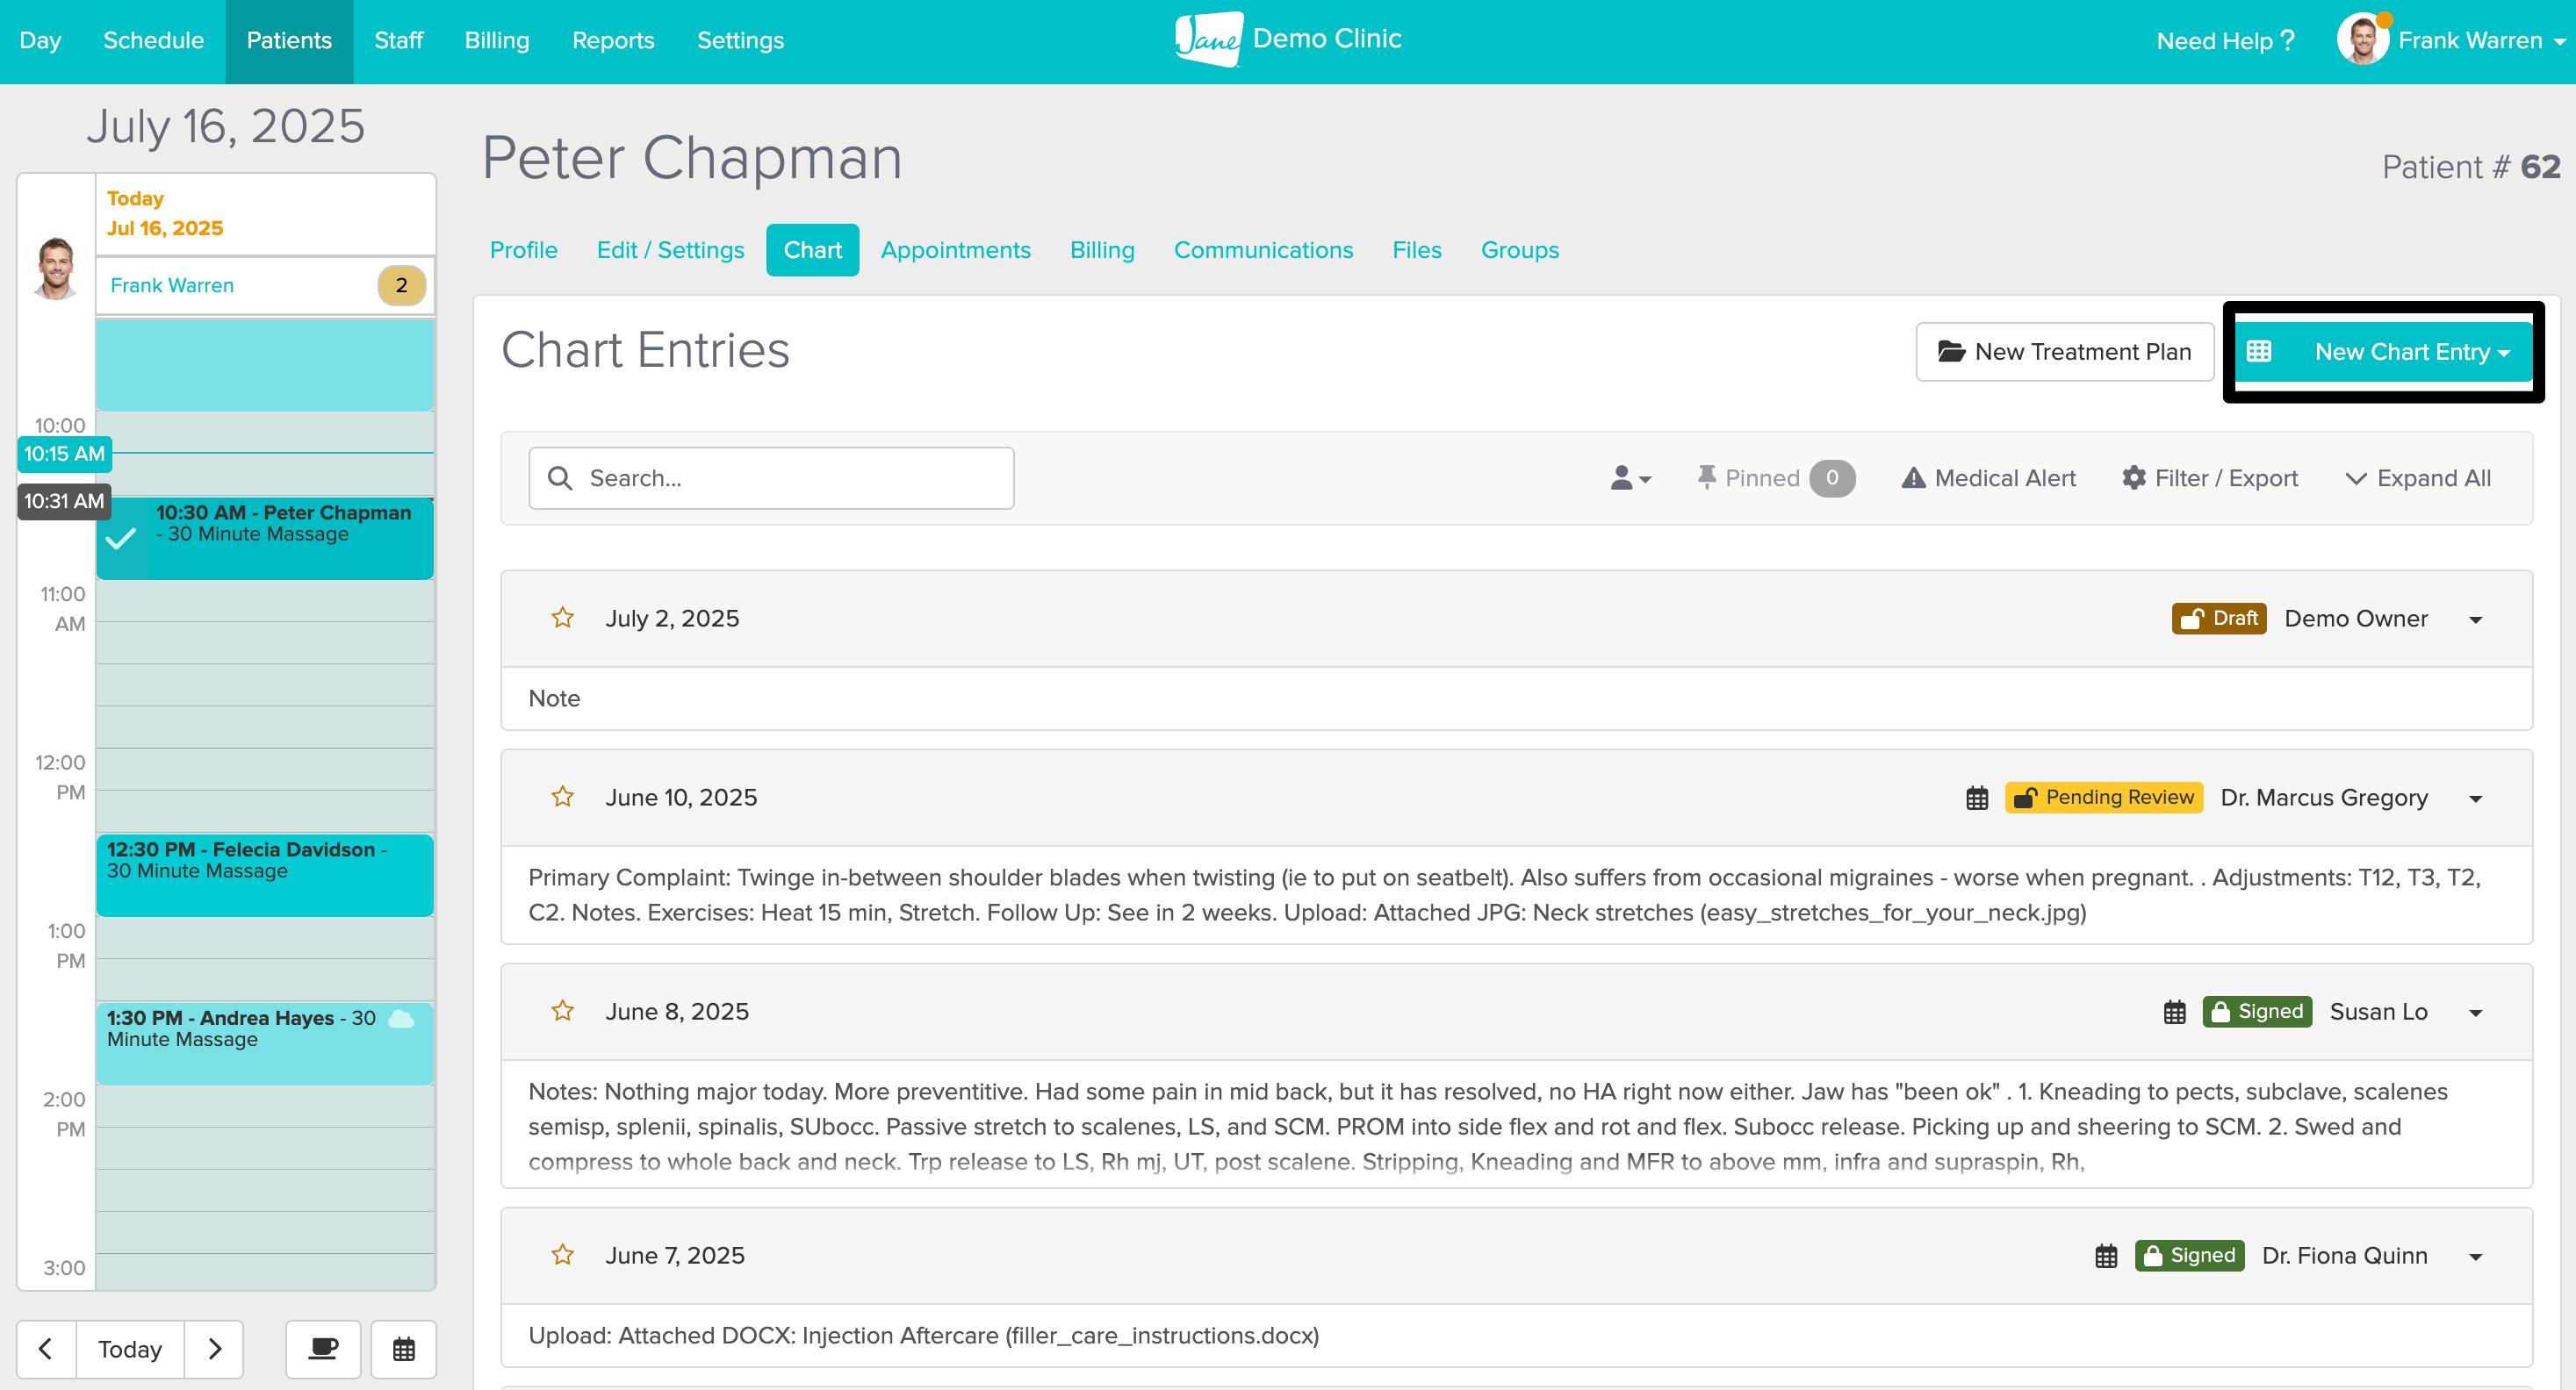Click Frank Warren's header avatar
This screenshot has height=1390, width=2576.
[x=2363, y=40]
